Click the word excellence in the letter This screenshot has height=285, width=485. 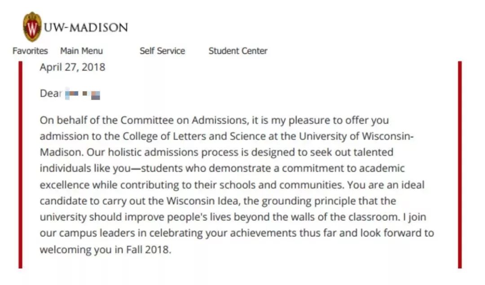[x=65, y=185]
